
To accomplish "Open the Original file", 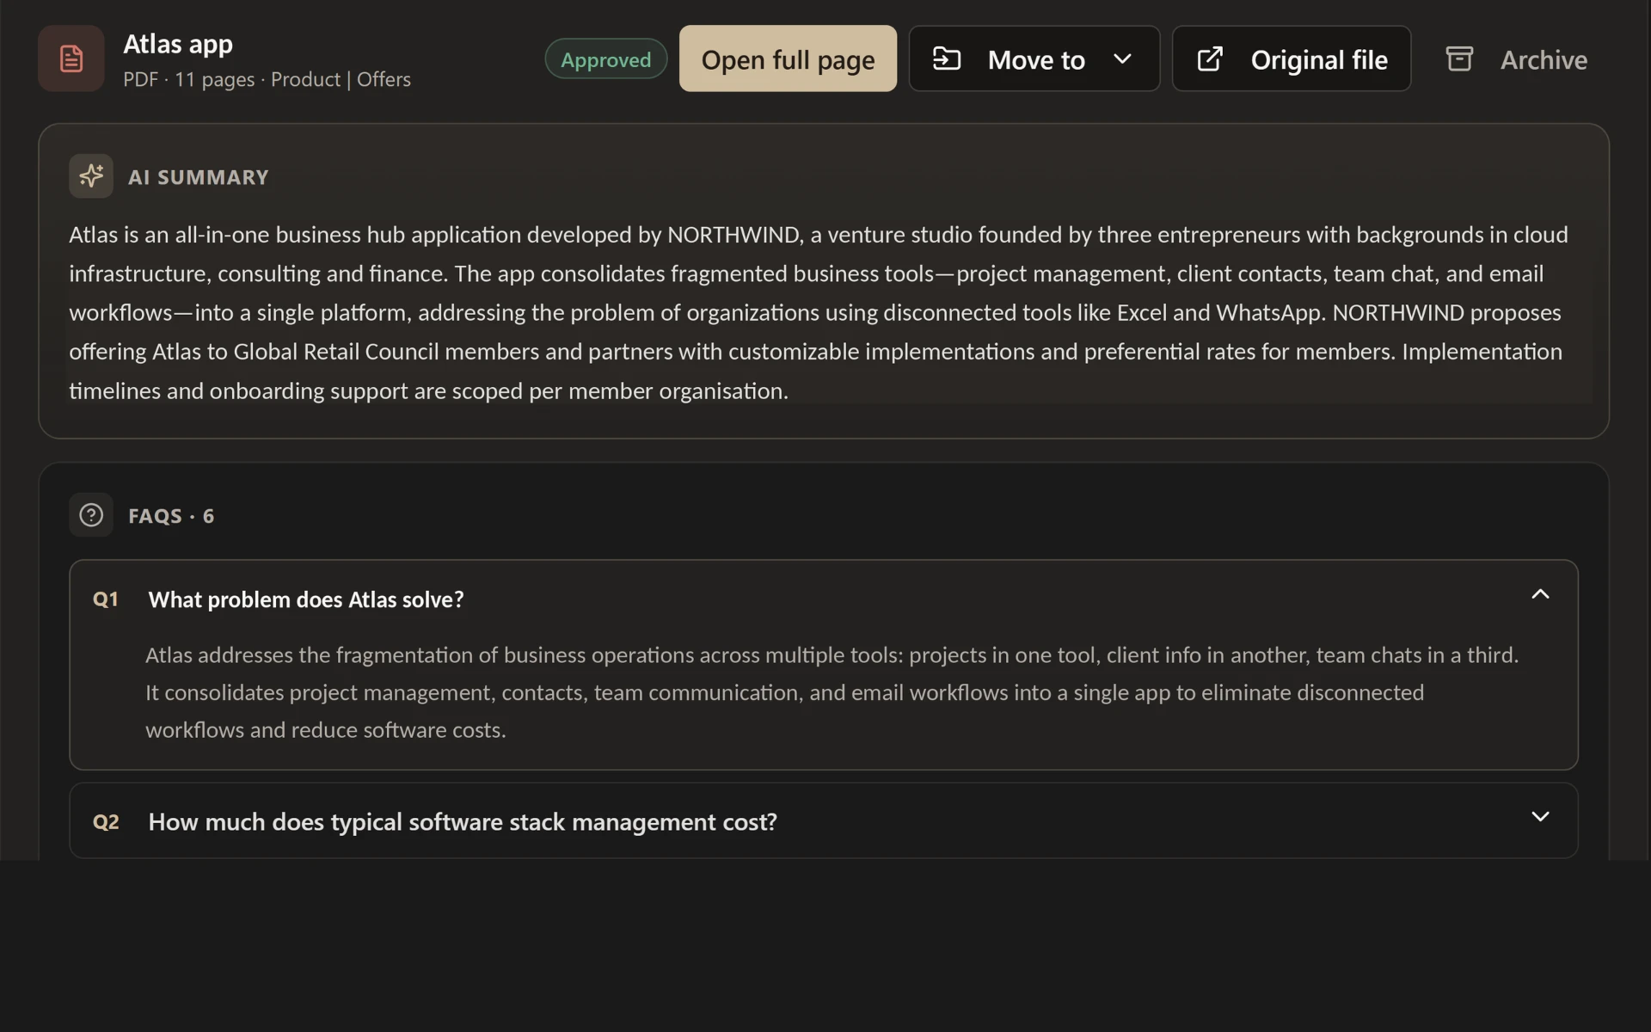I will click(1292, 58).
